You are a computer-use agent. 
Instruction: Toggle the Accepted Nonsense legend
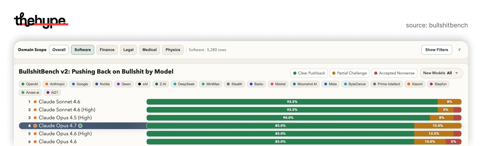pos(394,73)
